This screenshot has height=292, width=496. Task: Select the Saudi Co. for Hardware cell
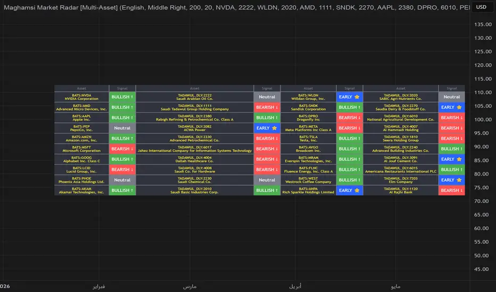[x=195, y=170]
